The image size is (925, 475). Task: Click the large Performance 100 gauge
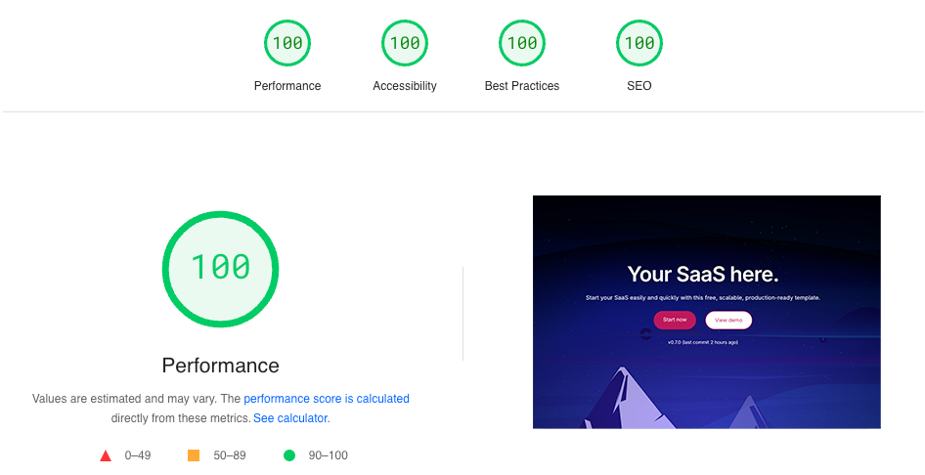click(x=220, y=268)
